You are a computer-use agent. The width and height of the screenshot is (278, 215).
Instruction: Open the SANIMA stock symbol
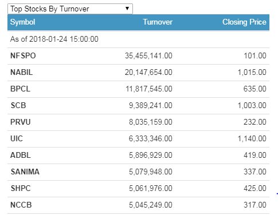(25, 172)
